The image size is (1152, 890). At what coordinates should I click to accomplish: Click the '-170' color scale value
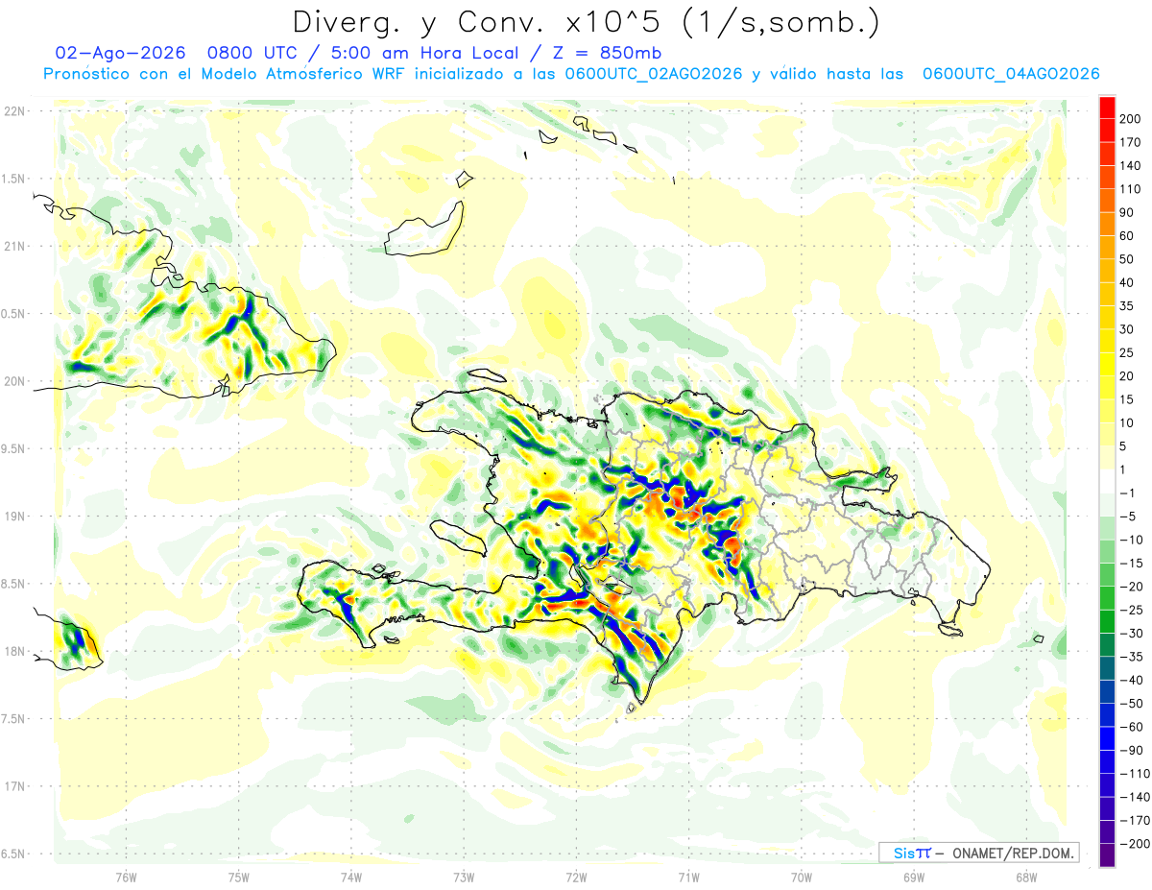pos(1134,821)
